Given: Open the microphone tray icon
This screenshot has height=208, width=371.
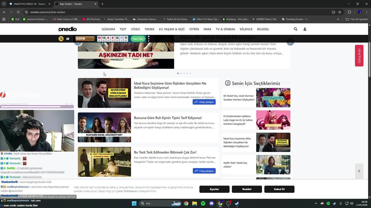Looking at the screenshot, I should tap(341, 203).
